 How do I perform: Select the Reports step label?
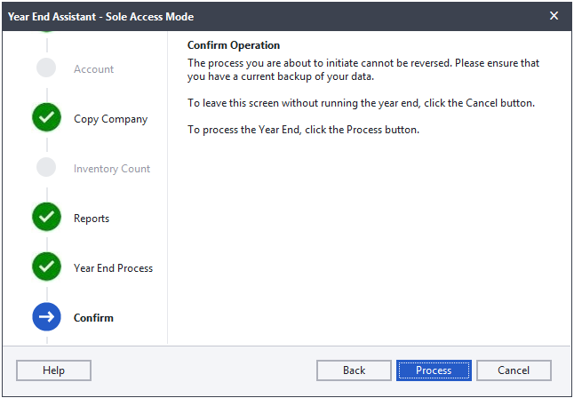[92, 219]
